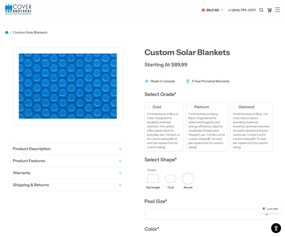The height and width of the screenshot is (237, 285).
Task: Click the '5 Year Prorated Warranty' text
Action: (x=210, y=81)
